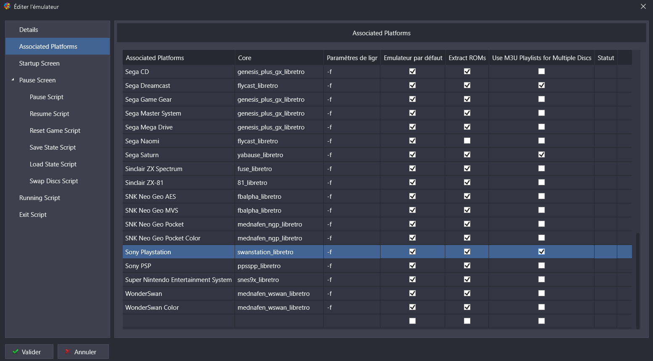Image resolution: width=653 pixels, height=361 pixels.
Task: Disable M3U playlists for Sony Playstation
Action: [542, 252]
